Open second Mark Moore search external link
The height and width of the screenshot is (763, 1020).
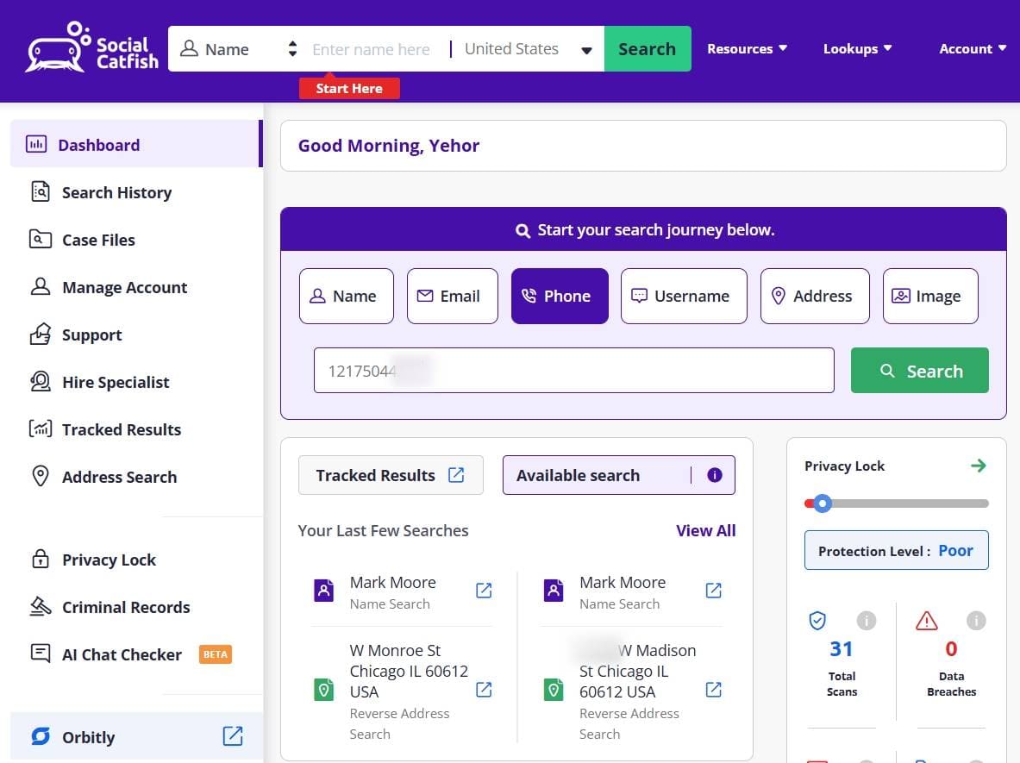tap(713, 590)
